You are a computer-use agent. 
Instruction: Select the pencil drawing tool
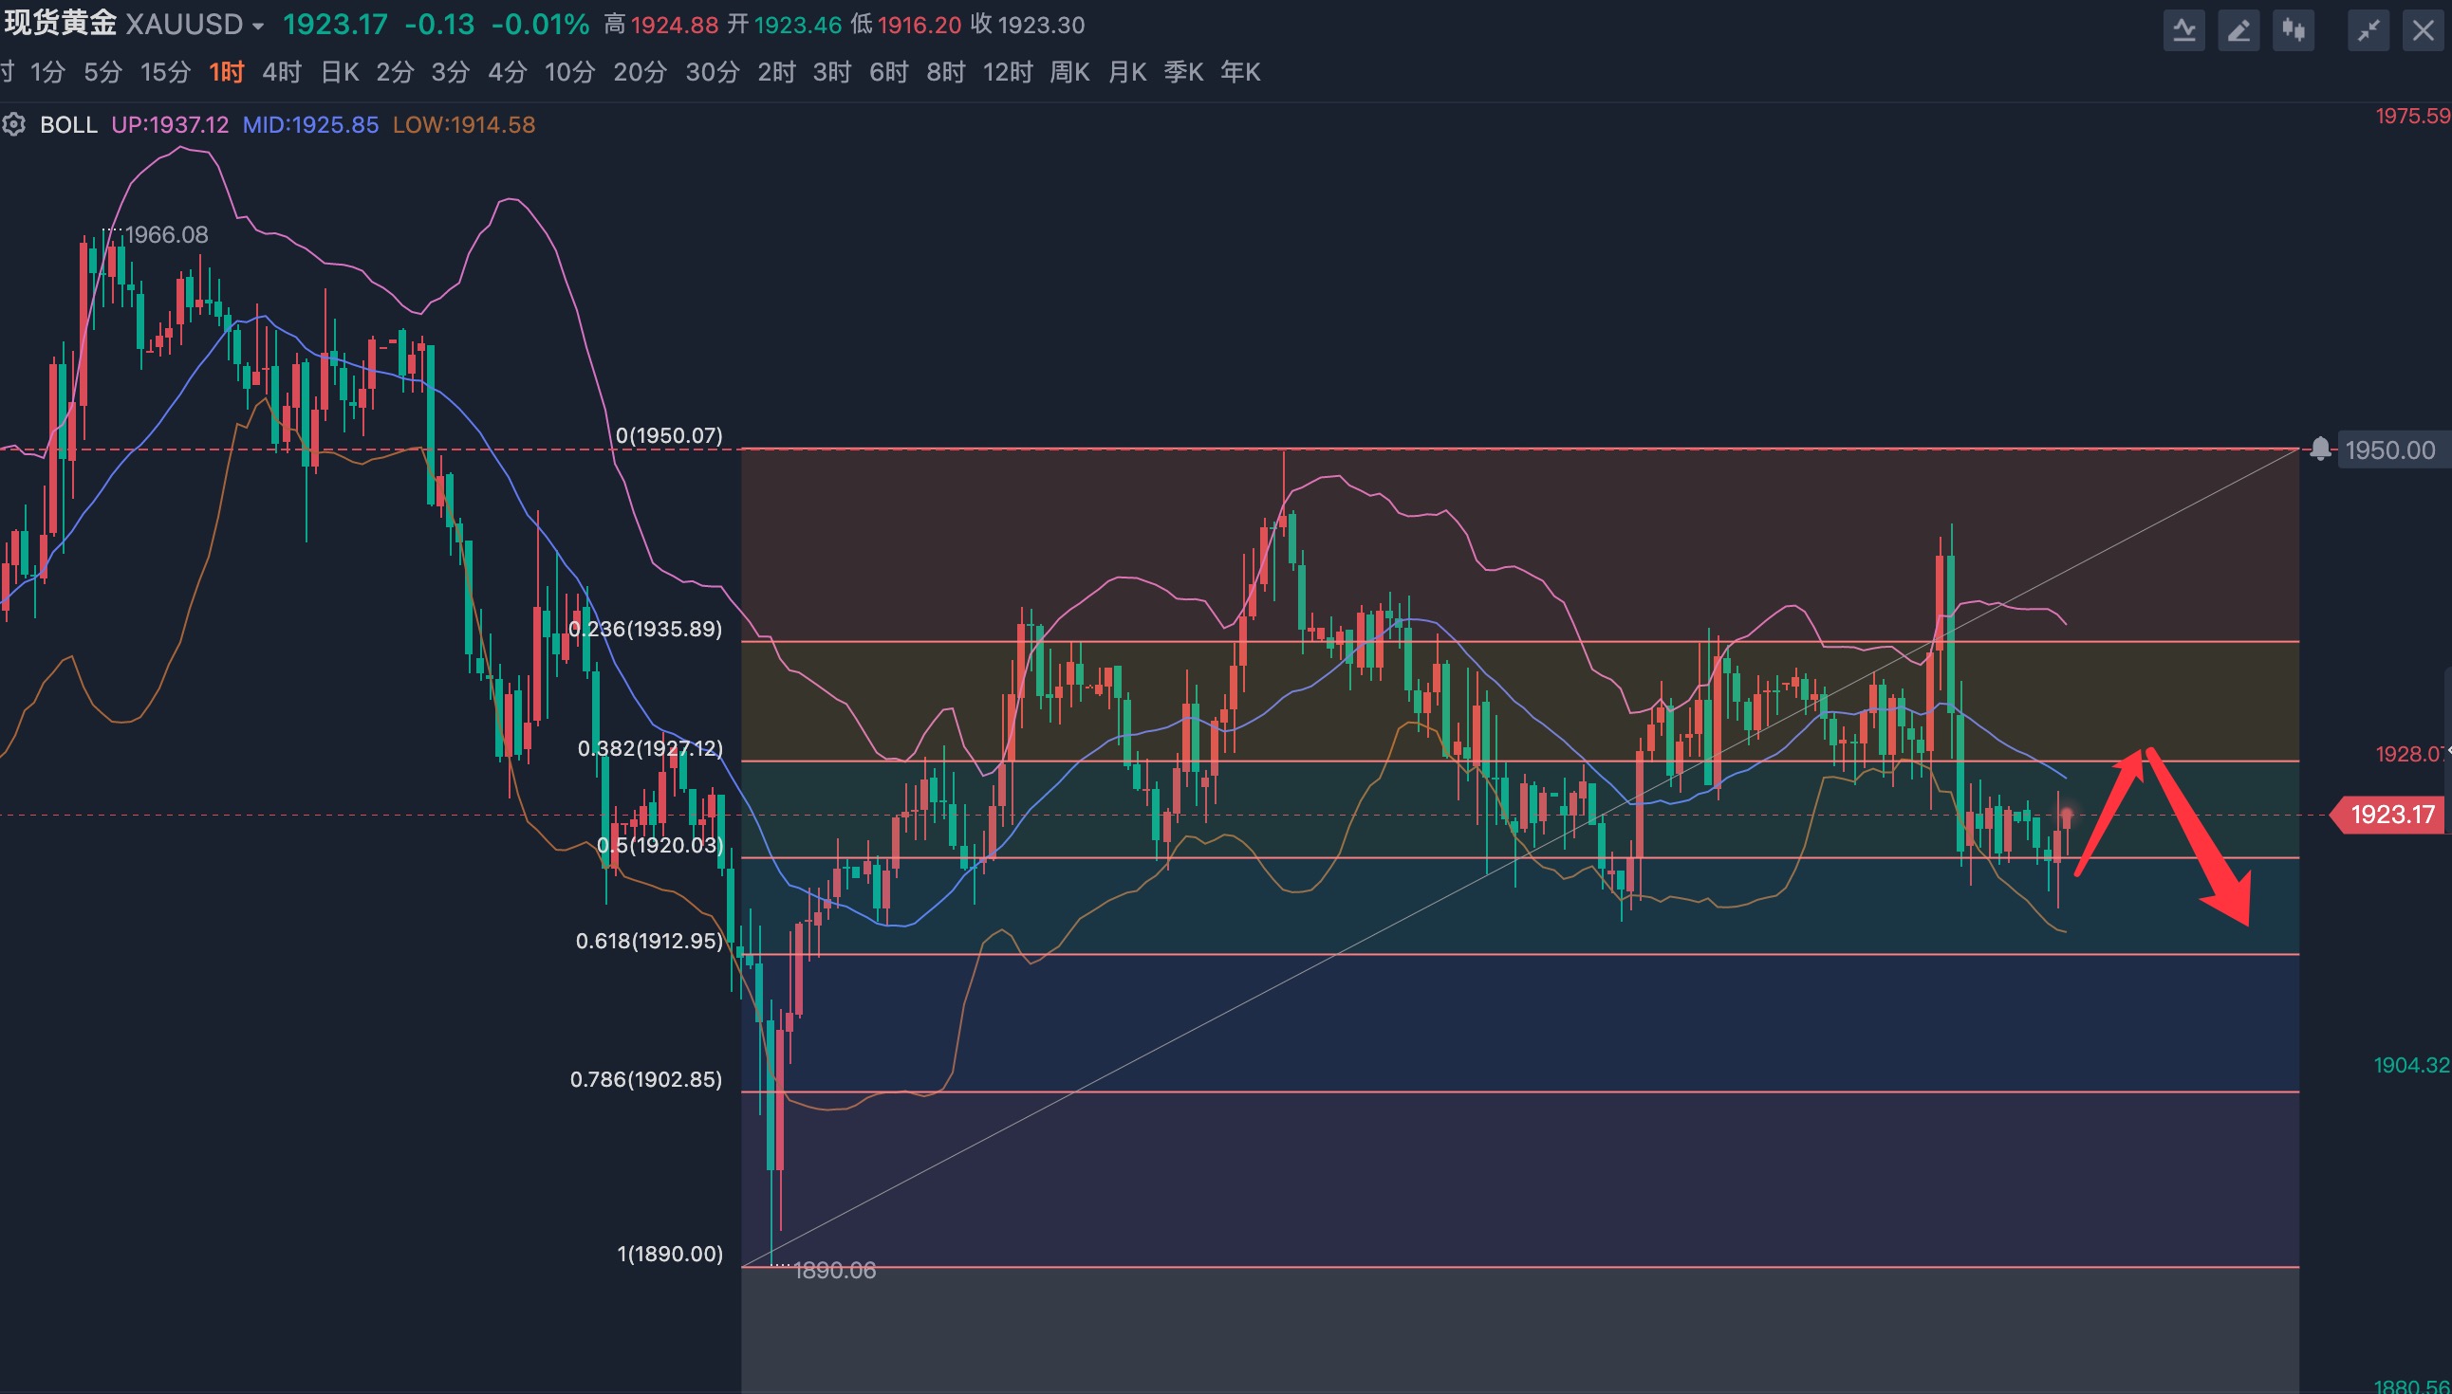tap(2238, 30)
